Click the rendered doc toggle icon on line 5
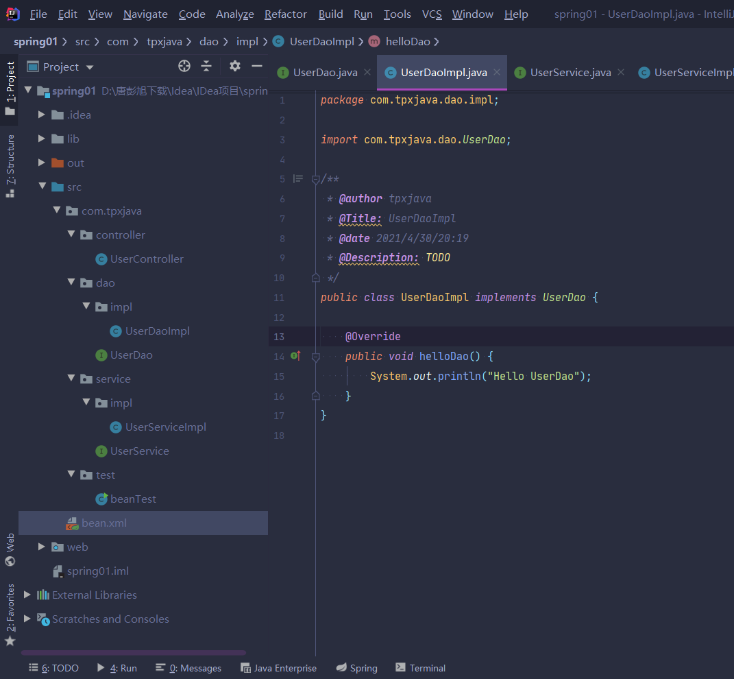 tap(297, 178)
